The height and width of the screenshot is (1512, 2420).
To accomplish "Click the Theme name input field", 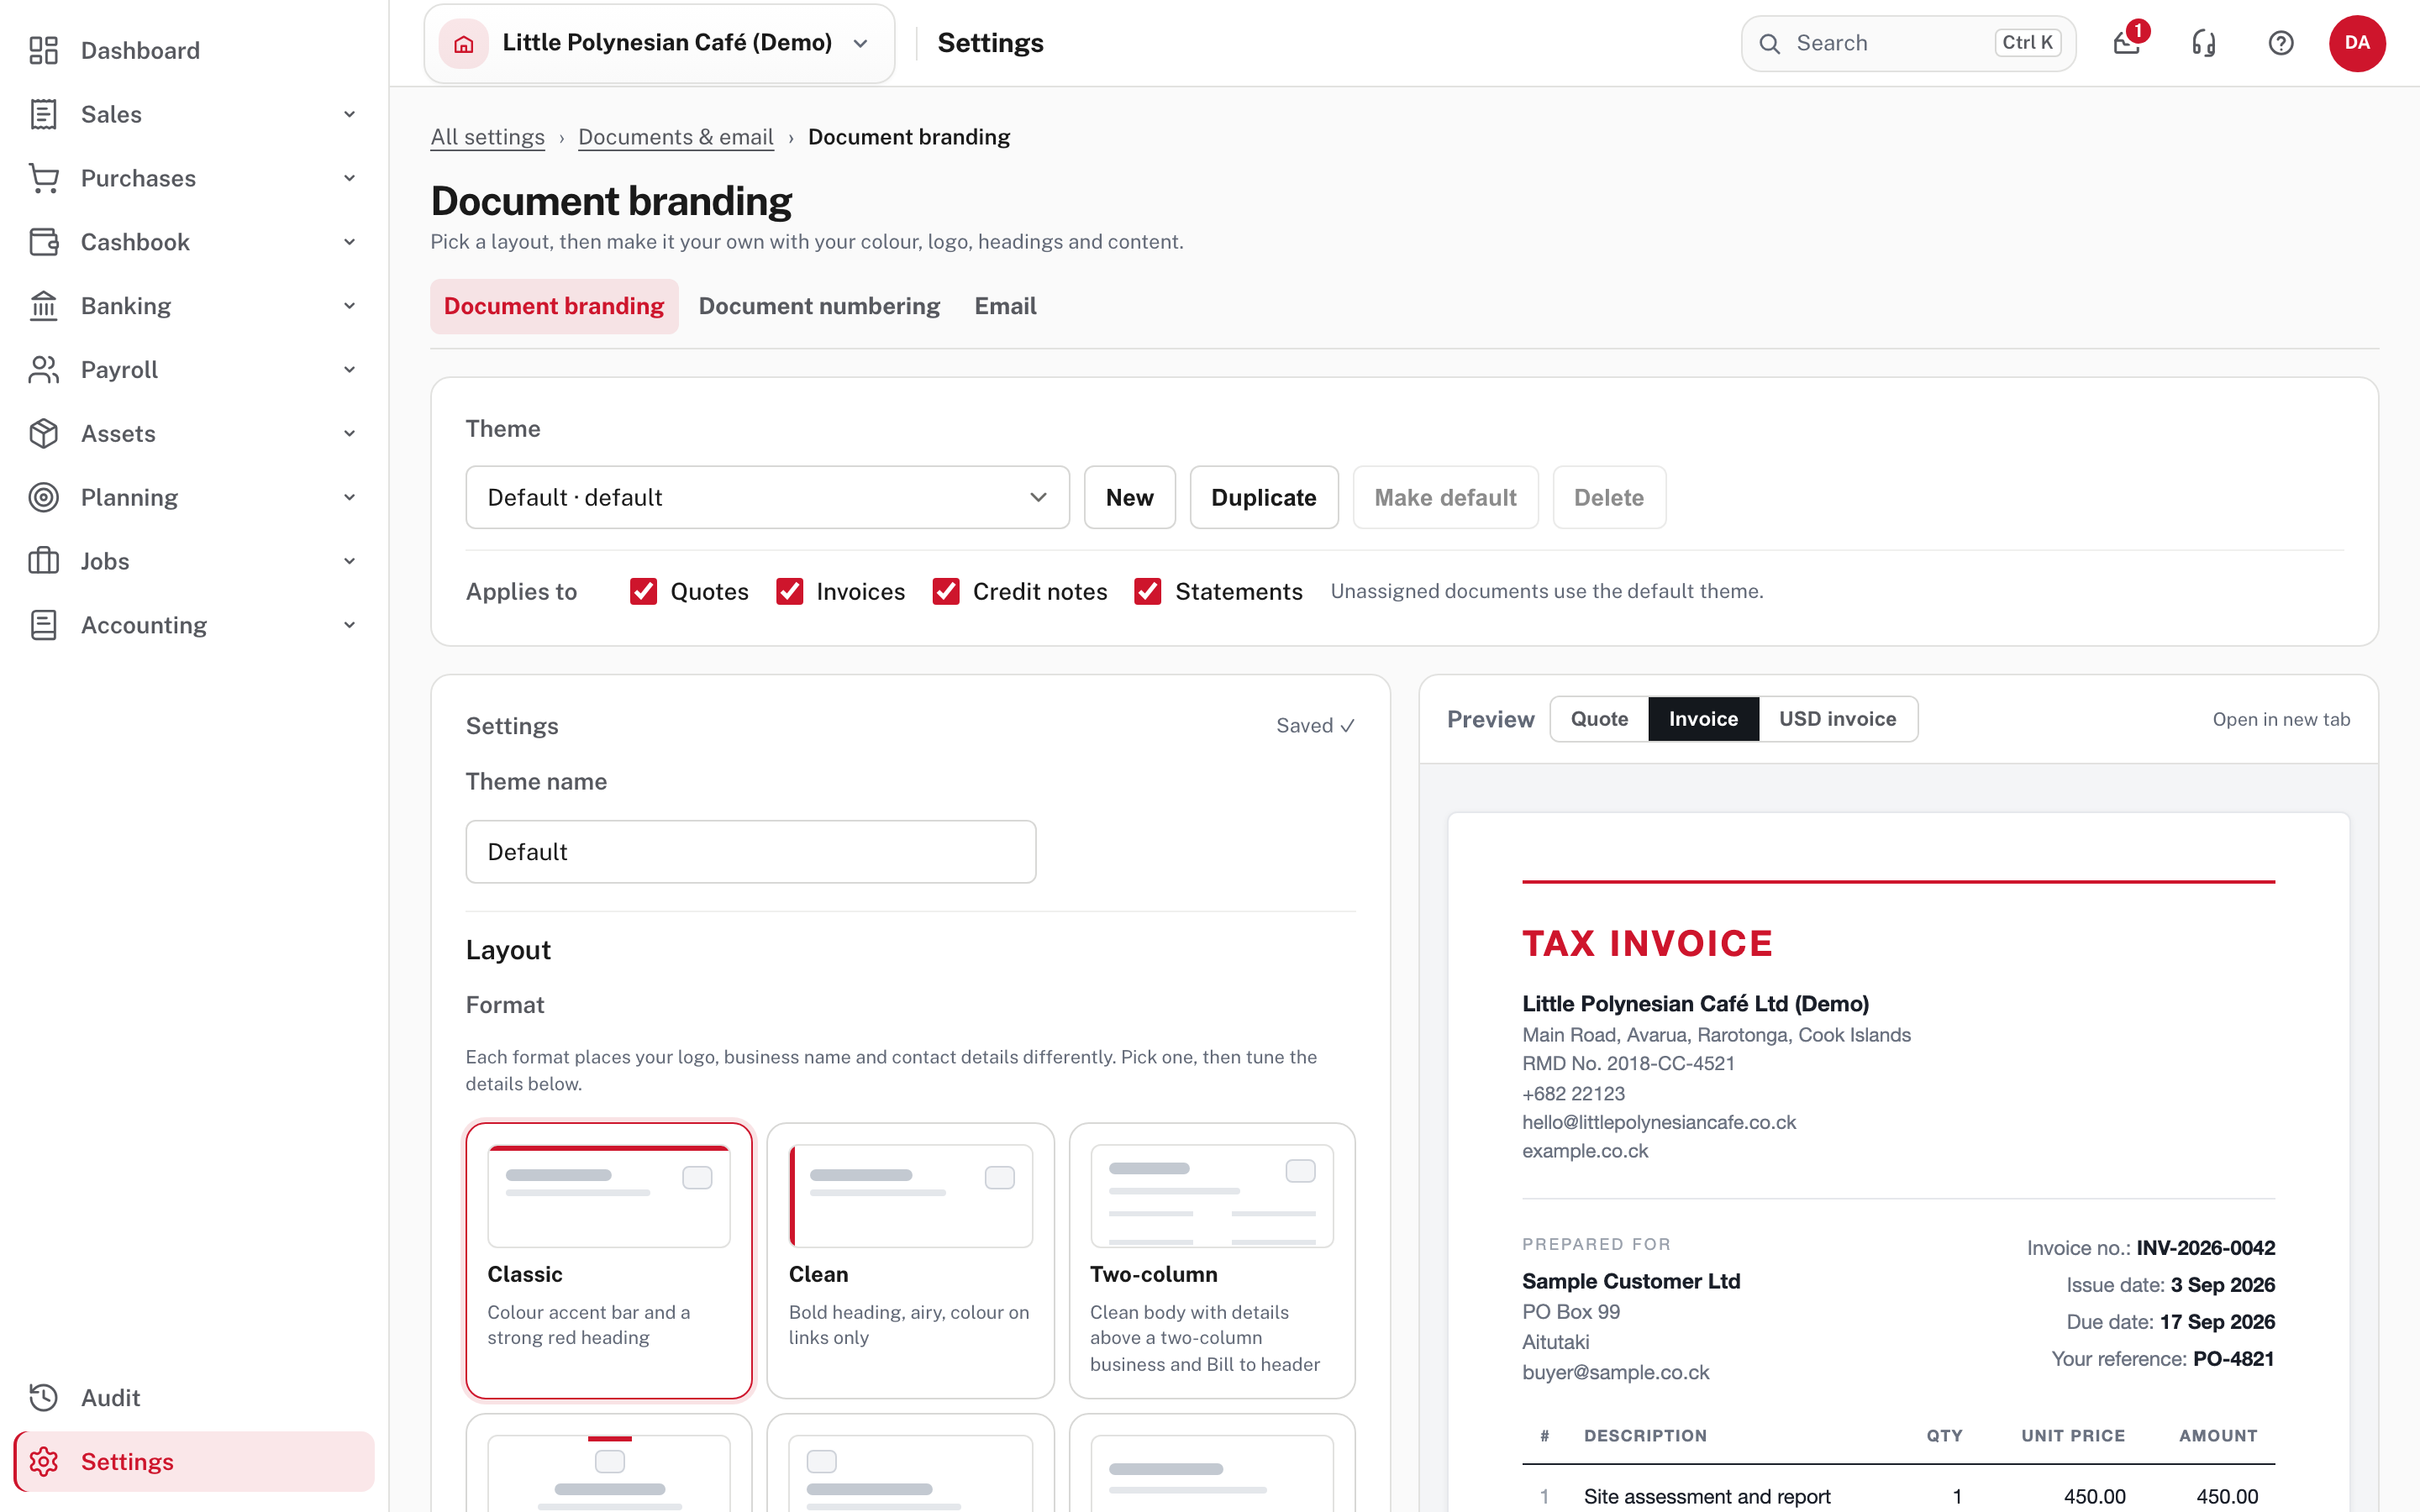I will click(x=750, y=852).
